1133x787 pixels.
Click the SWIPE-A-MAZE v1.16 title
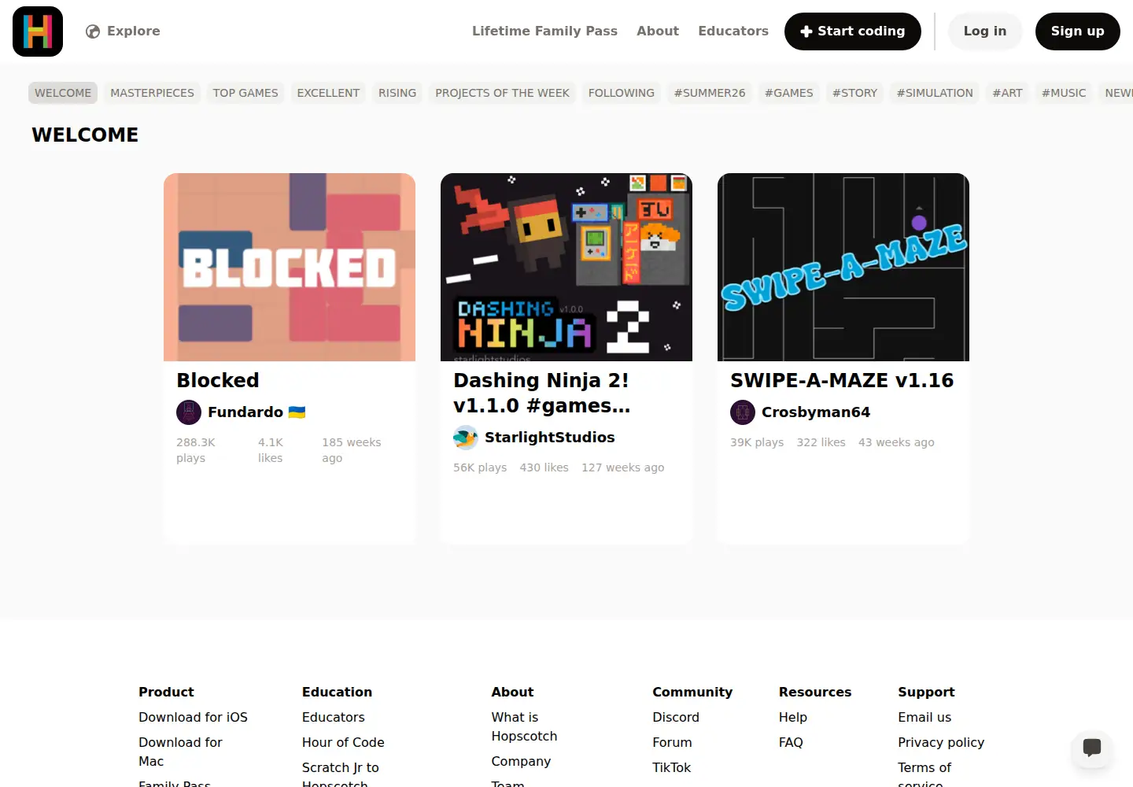[842, 380]
